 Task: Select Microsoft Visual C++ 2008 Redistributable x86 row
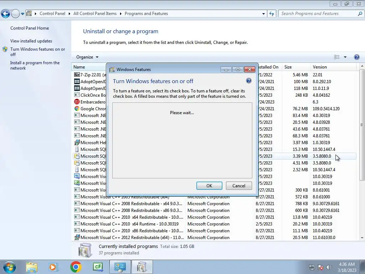[x=215, y=210]
